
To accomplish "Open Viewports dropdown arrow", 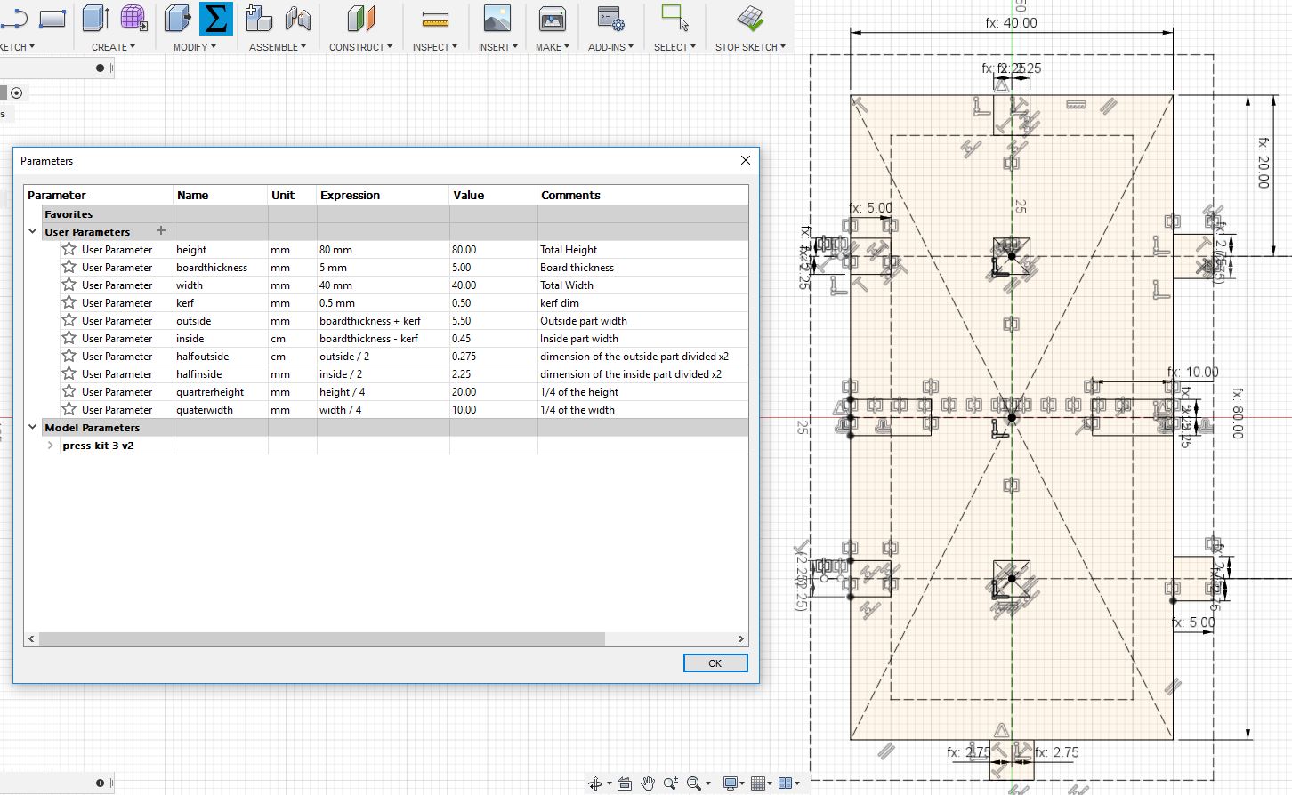I will (798, 784).
